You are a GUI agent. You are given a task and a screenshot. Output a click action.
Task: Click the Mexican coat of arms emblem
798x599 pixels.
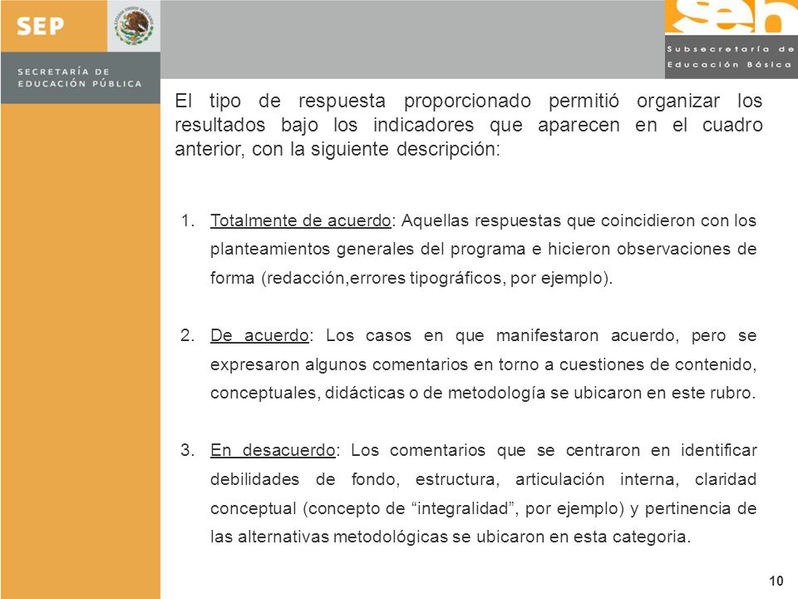[134, 26]
